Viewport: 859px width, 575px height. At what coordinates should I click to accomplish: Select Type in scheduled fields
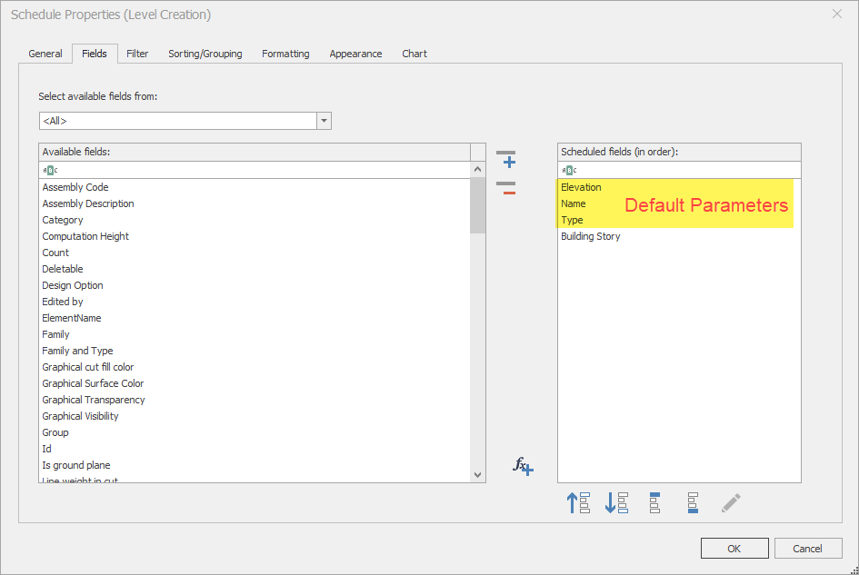pos(679,220)
